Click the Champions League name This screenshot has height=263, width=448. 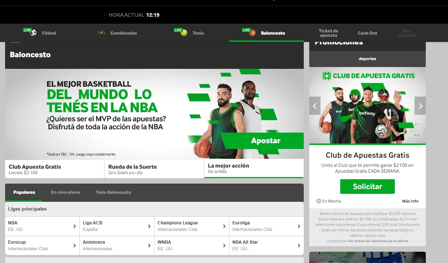pyautogui.click(x=178, y=223)
